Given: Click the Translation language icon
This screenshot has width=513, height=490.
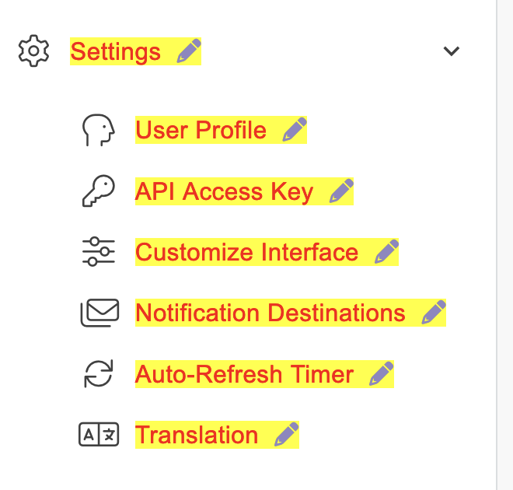Looking at the screenshot, I should tap(99, 435).
